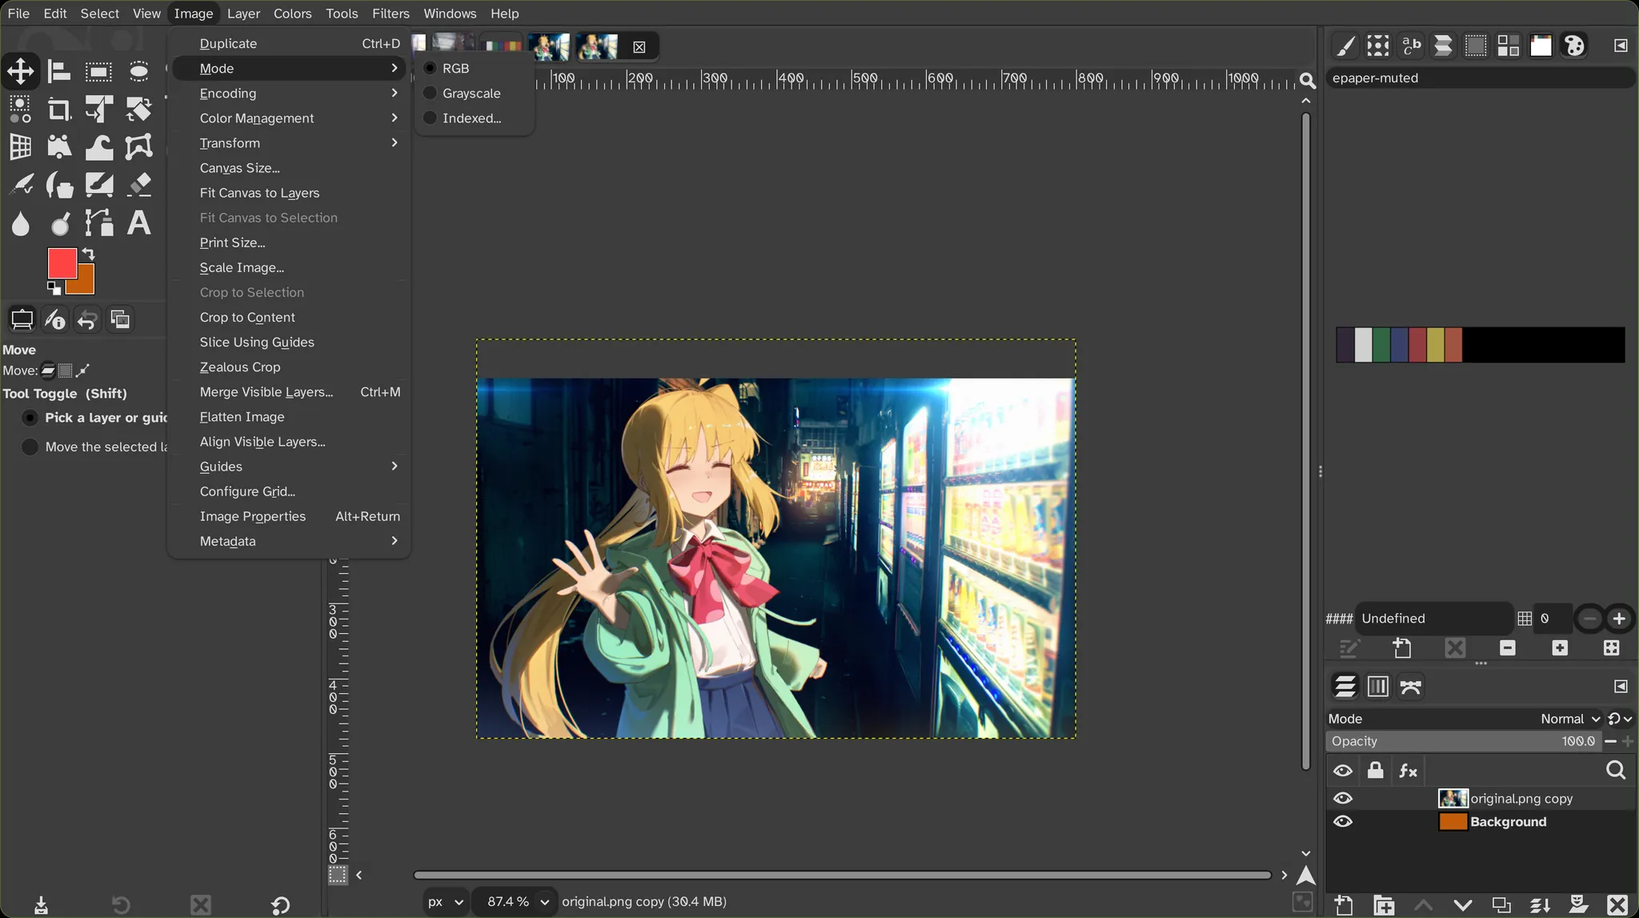
Task: Select the Eraser tool
Action: tap(138, 186)
